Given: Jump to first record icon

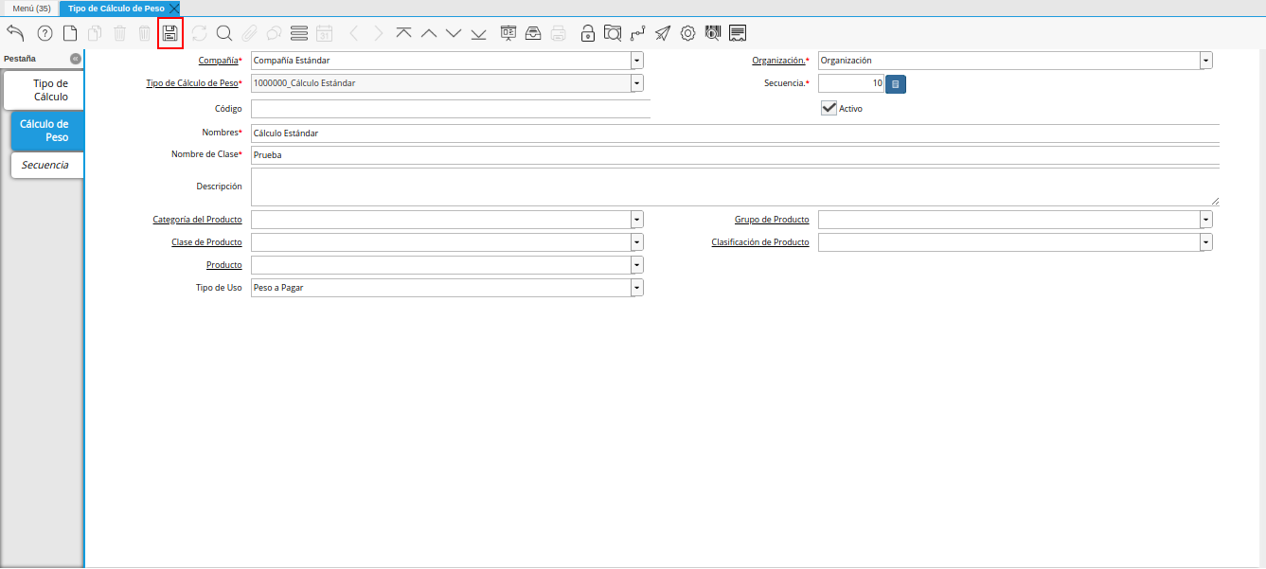Looking at the screenshot, I should [x=404, y=33].
